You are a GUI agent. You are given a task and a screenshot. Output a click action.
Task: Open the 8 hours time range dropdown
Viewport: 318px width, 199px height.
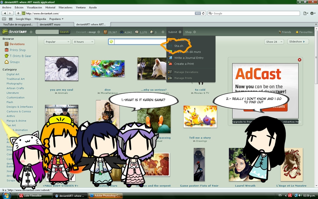(x=83, y=42)
